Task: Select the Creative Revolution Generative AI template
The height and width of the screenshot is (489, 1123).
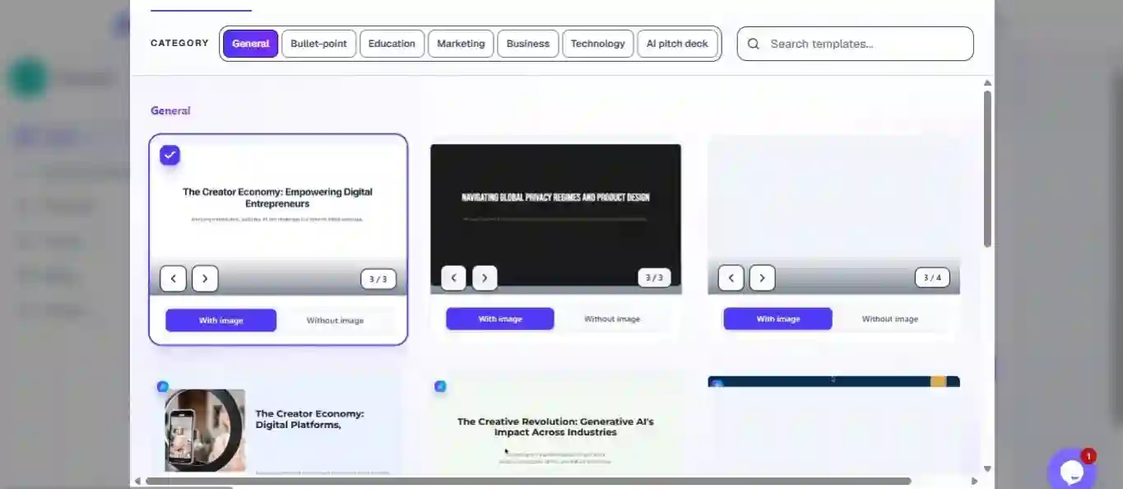Action: pyautogui.click(x=555, y=426)
